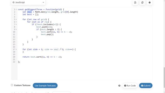This screenshot has width=165, height=93.
Task: Click Use Example Testcases button
Action: [45, 86]
